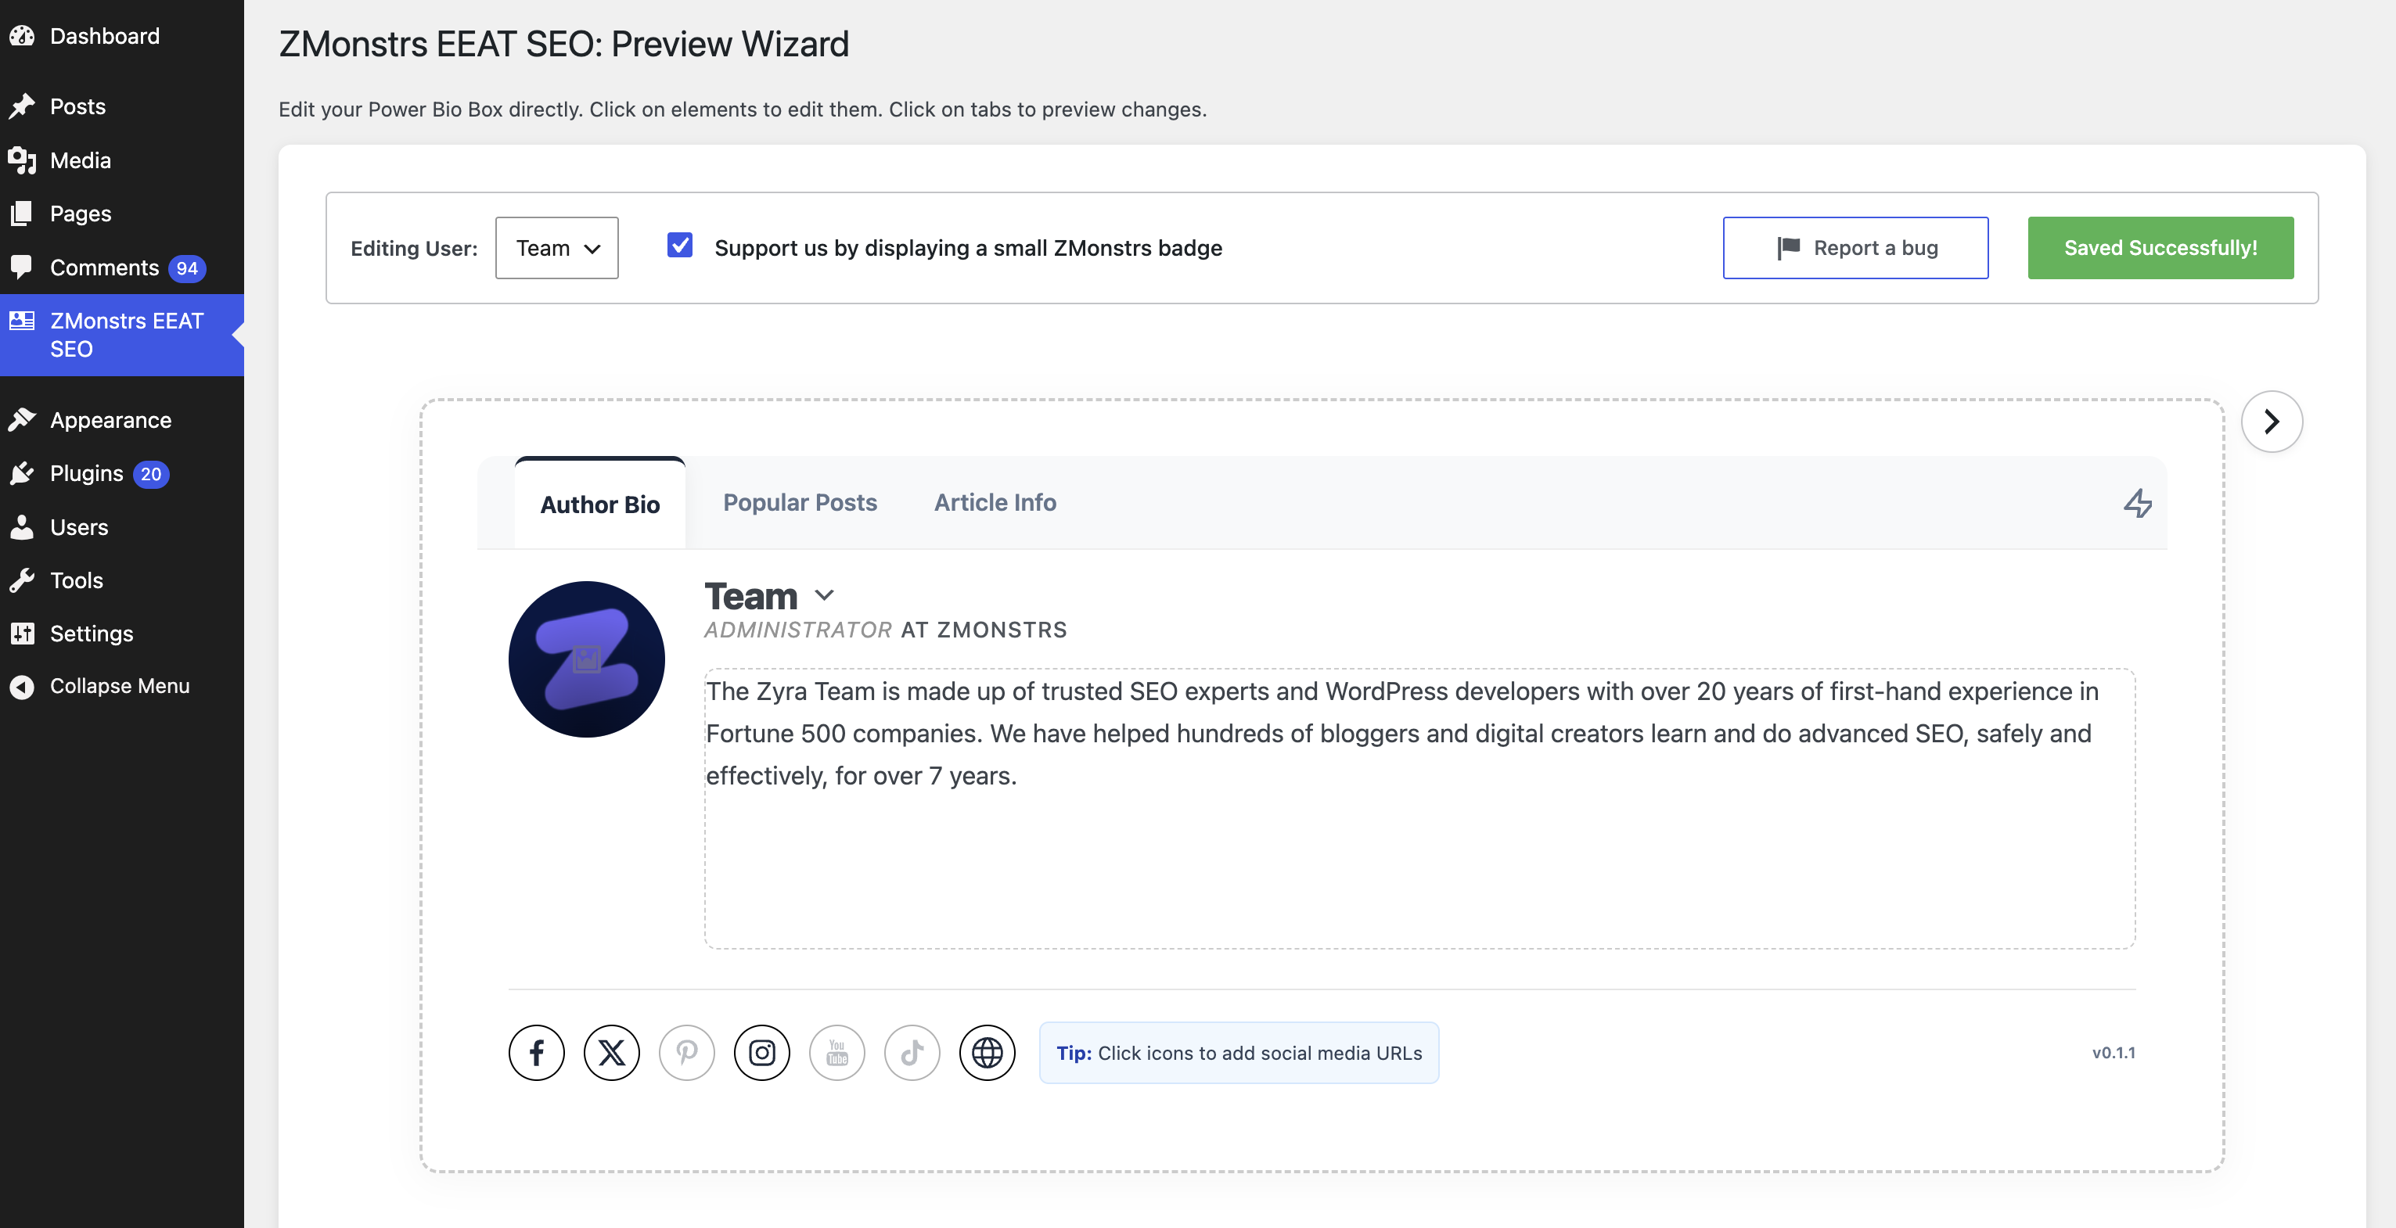This screenshot has height=1228, width=2396.
Task: Click the X (Twitter) social icon
Action: click(x=612, y=1052)
